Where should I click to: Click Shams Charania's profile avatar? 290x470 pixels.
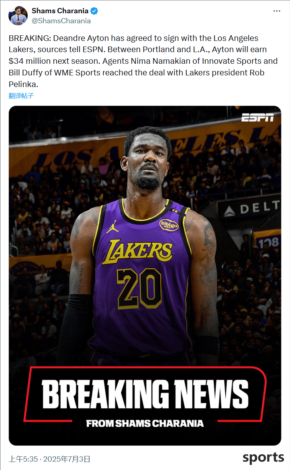click(18, 16)
